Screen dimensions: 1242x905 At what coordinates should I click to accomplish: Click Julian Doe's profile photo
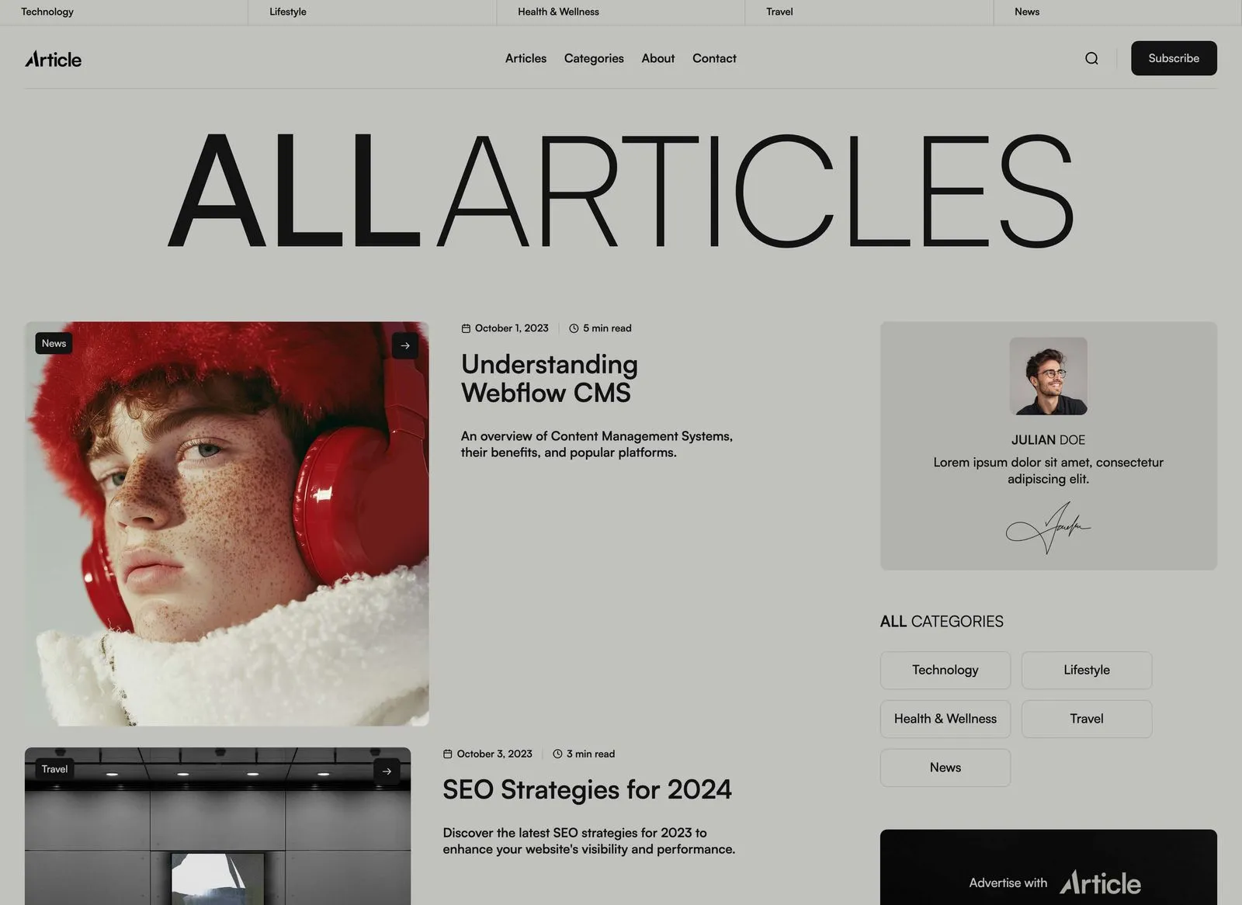click(x=1048, y=376)
